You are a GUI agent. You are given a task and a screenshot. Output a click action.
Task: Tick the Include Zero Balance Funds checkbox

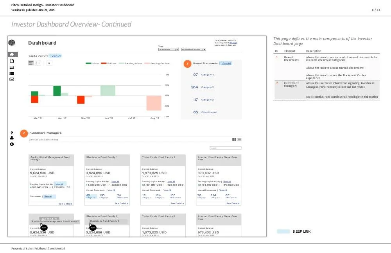click(x=30, y=140)
